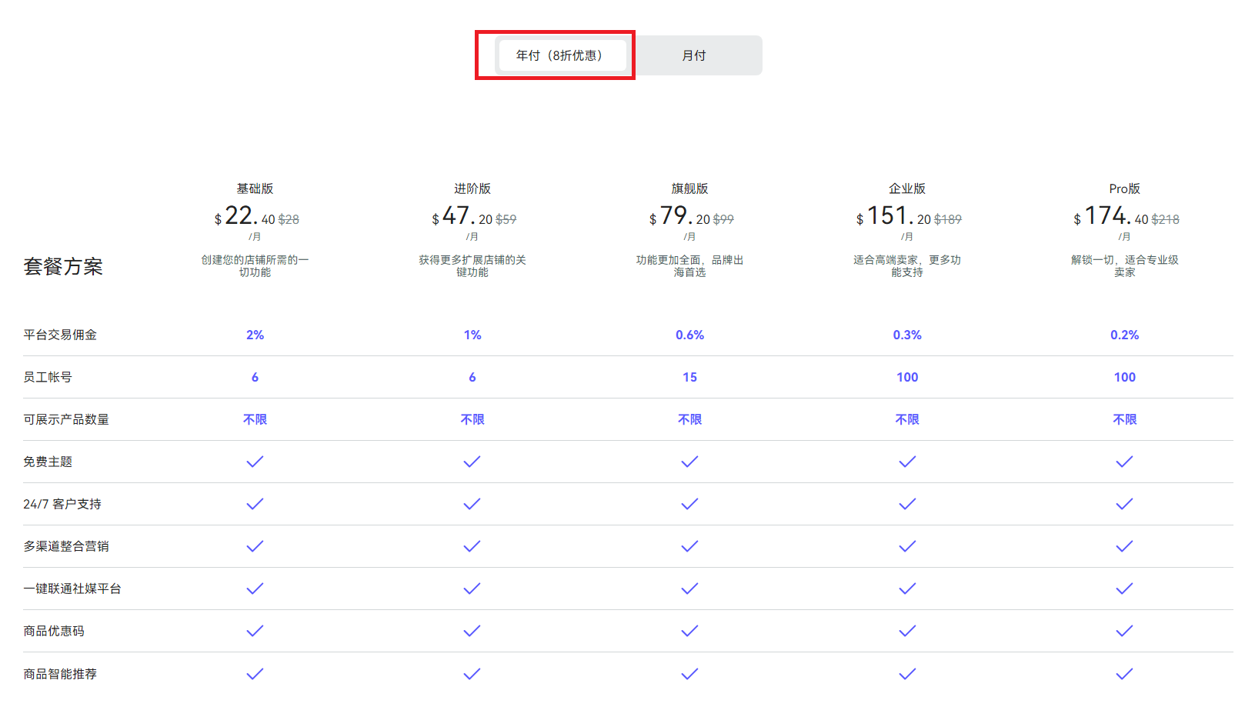Select the 企业版 plan heading
1255x707 pixels.
click(x=906, y=188)
